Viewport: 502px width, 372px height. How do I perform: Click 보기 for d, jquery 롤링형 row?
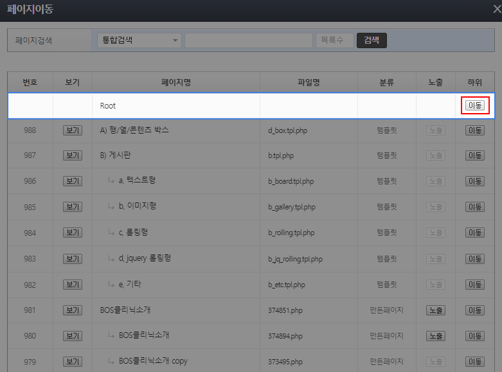point(72,258)
